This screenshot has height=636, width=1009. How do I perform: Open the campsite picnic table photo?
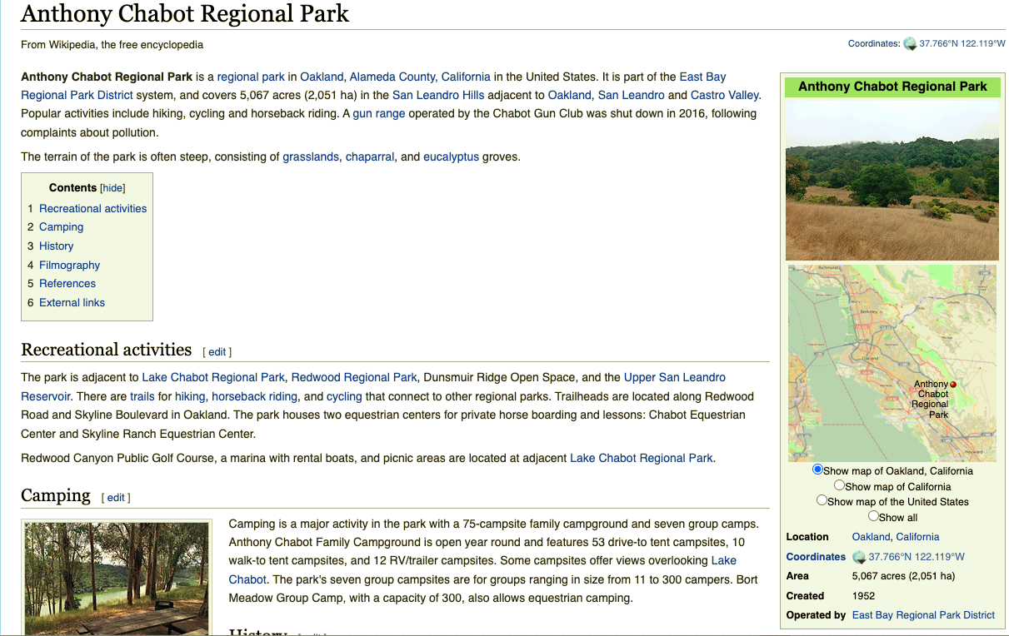point(117,579)
